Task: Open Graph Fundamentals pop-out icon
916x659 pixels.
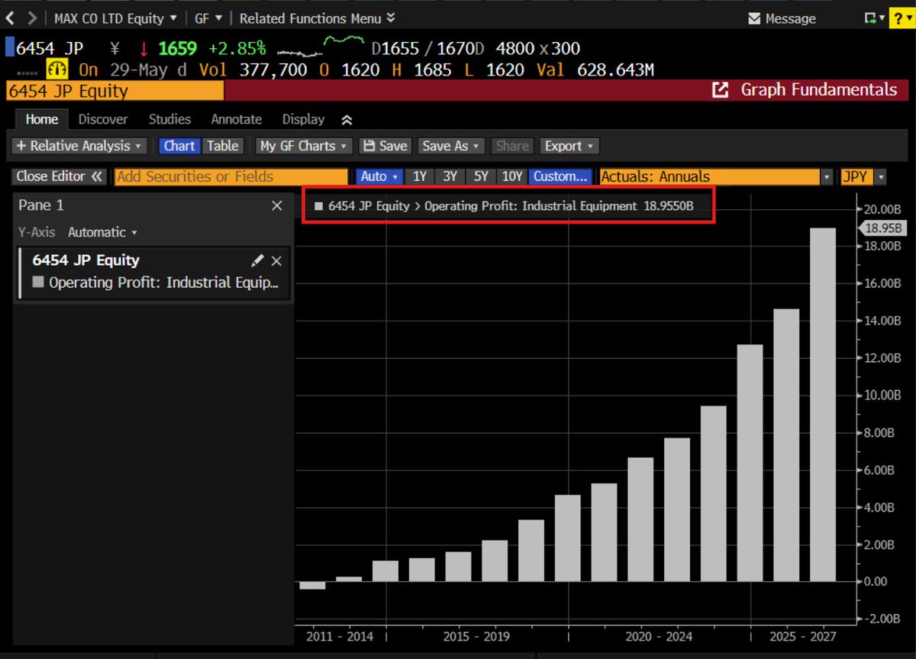Action: [720, 90]
